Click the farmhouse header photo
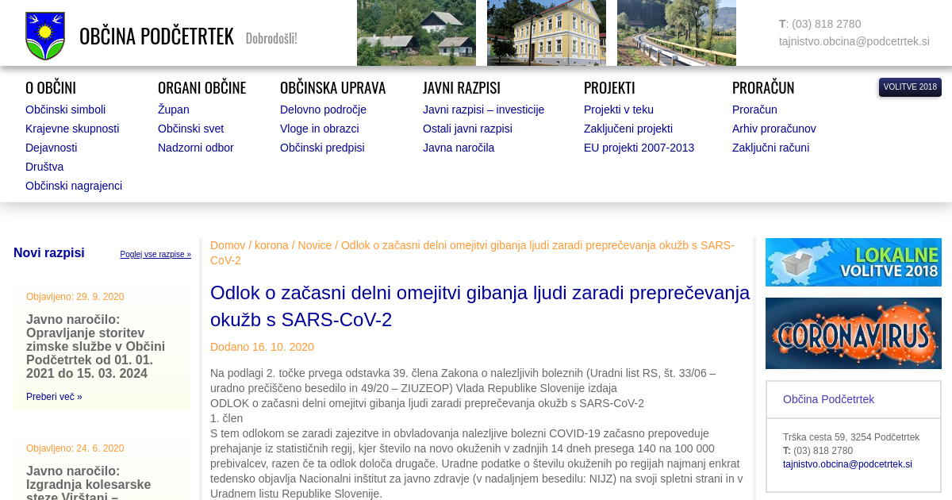The height and width of the screenshot is (500, 952). point(416,33)
